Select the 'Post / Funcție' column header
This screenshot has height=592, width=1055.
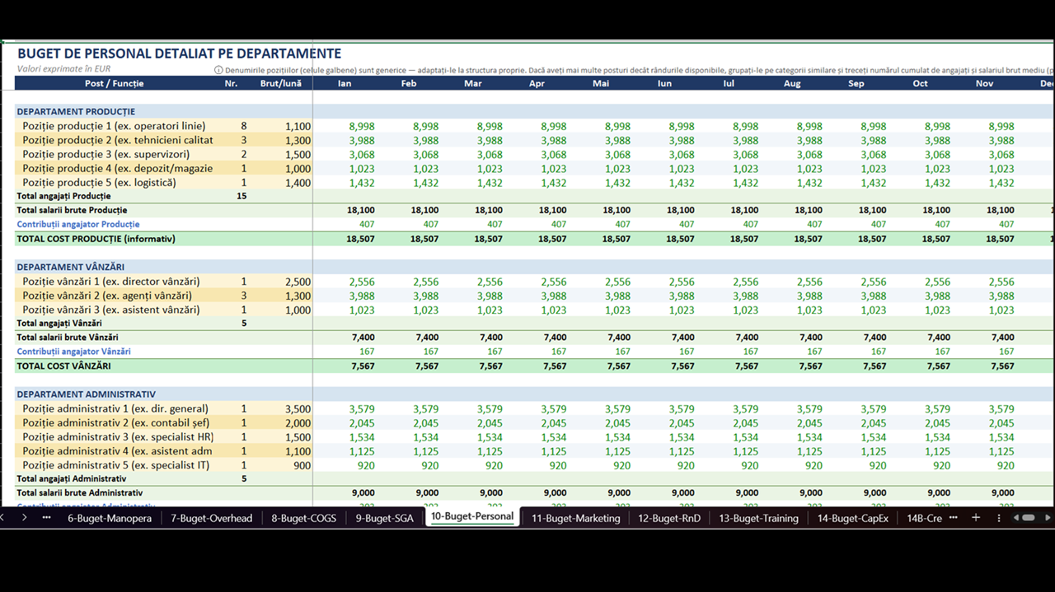pyautogui.click(x=114, y=83)
